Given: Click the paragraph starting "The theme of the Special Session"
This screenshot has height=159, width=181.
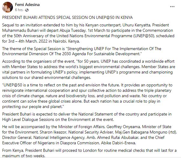Looking at the screenshot, I should 81,51.
